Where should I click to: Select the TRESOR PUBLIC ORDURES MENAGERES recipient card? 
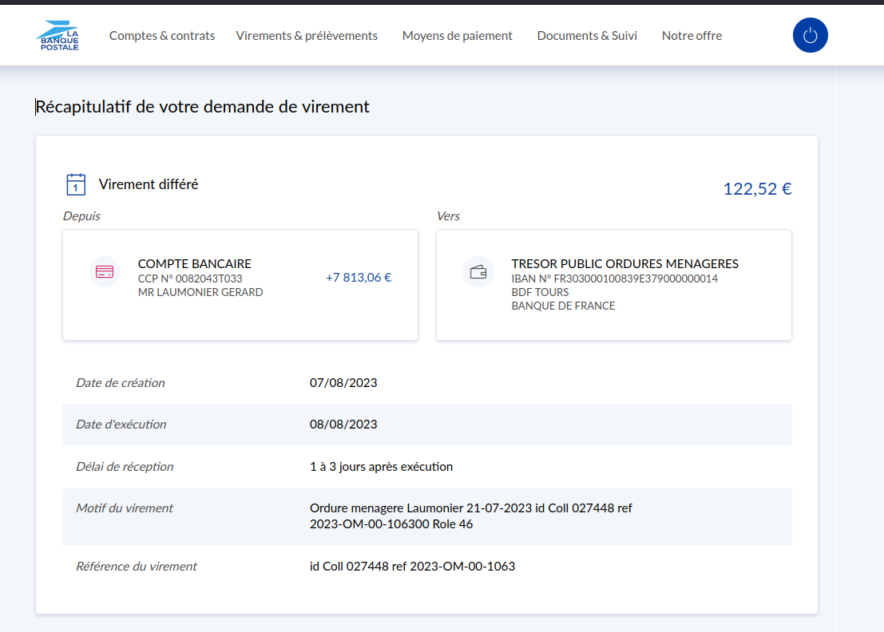click(x=613, y=285)
